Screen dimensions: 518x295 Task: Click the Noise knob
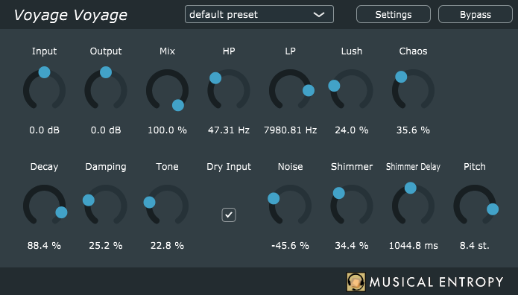coord(290,205)
